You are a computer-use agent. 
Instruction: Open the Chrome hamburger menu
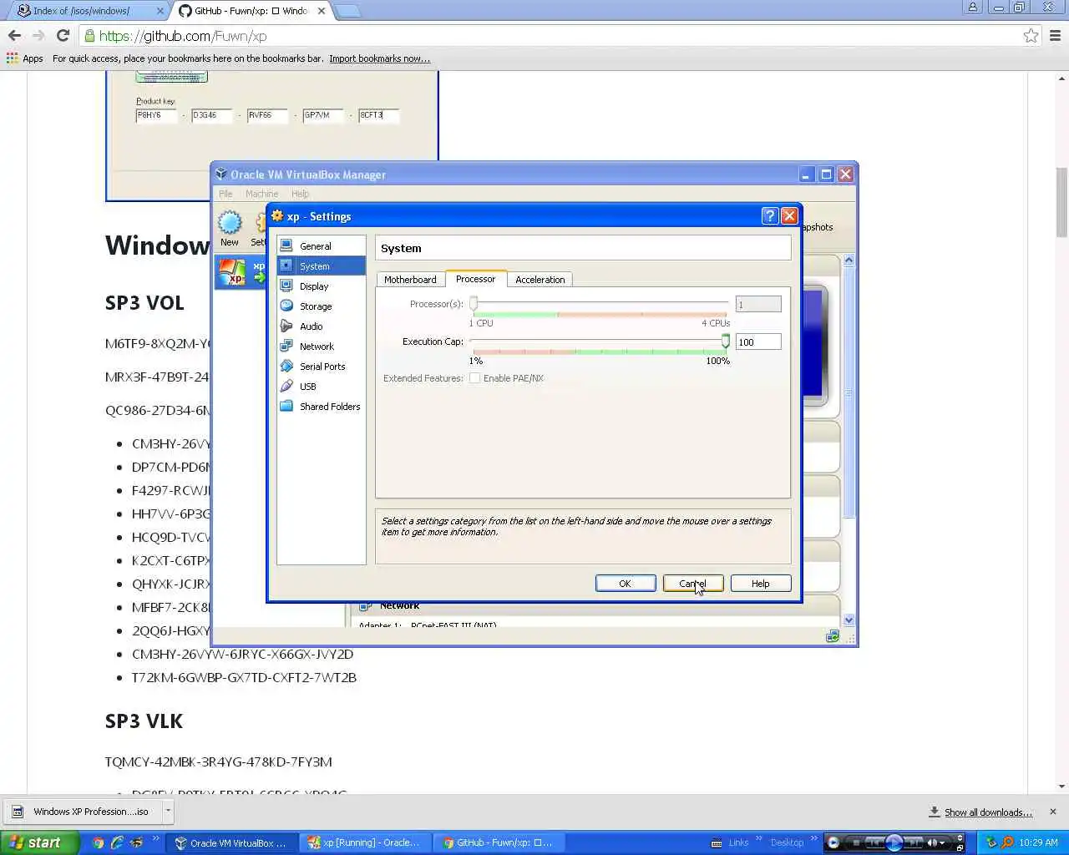[x=1055, y=36]
